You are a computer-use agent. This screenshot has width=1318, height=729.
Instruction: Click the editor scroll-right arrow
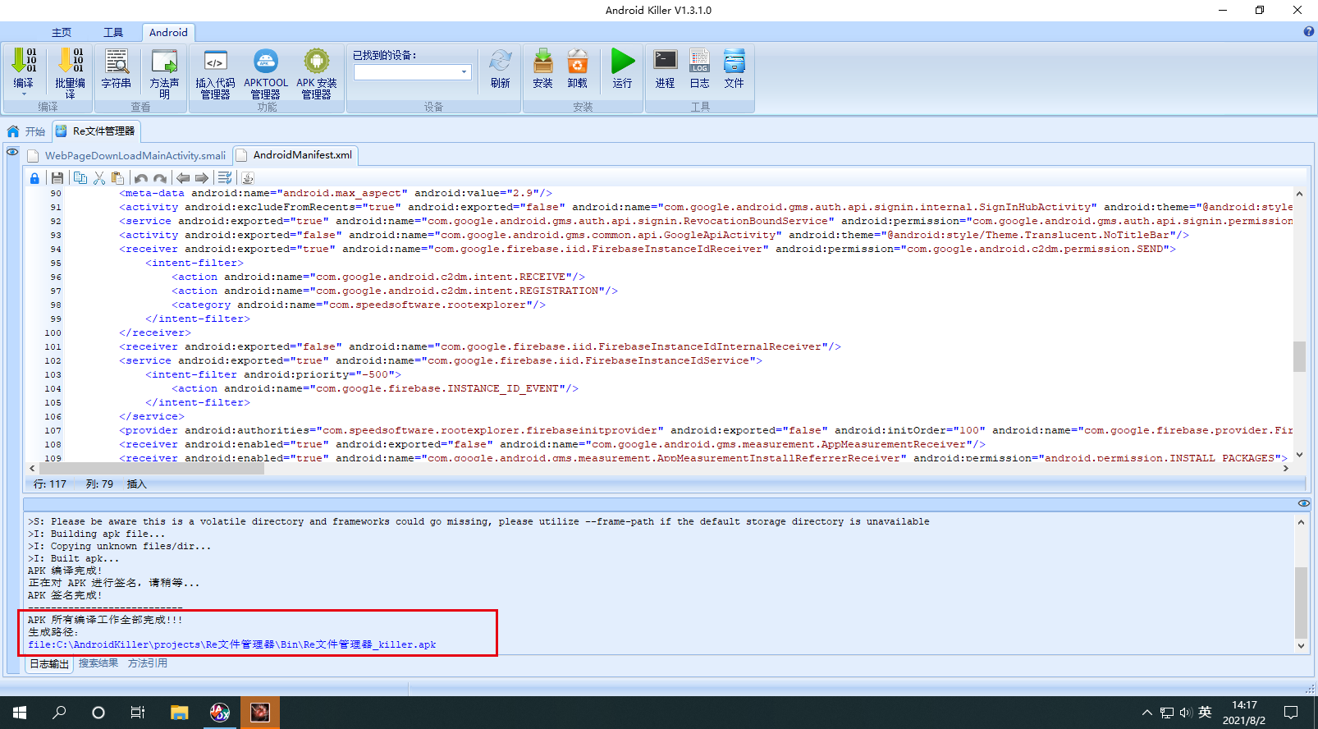coord(1286,468)
